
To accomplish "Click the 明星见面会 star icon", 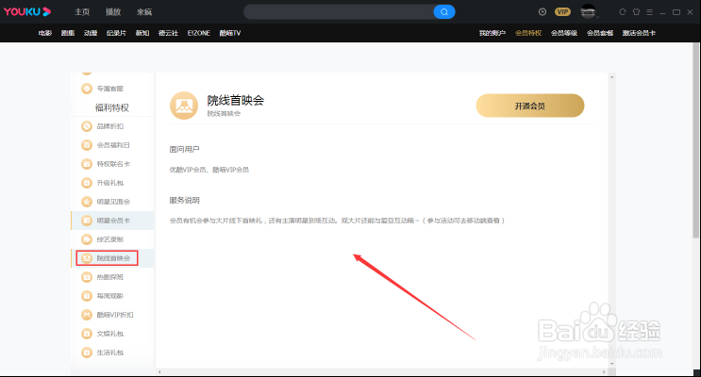I will (87, 202).
